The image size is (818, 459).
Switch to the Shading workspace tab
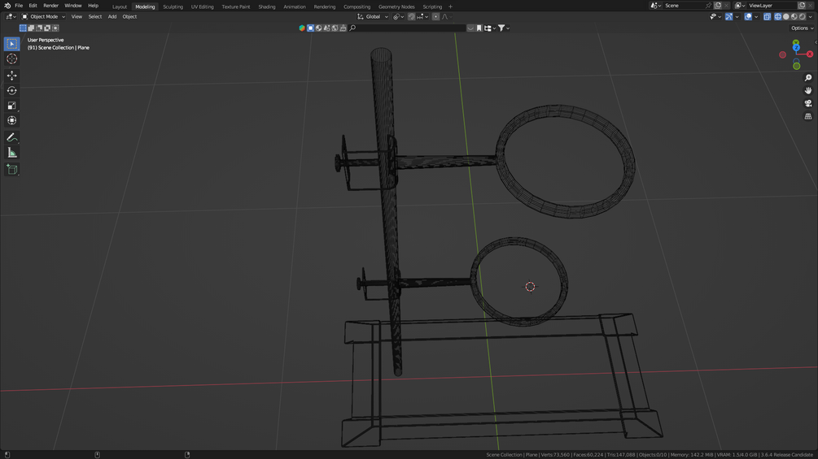pos(267,6)
